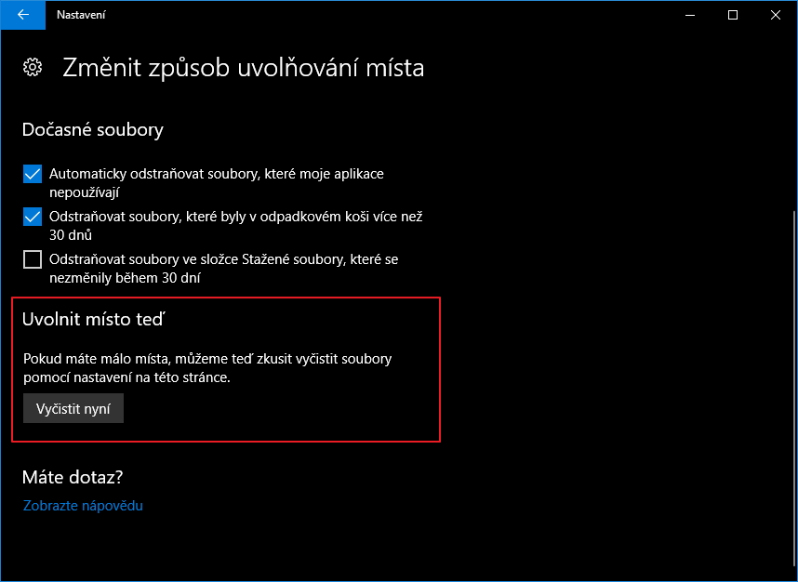This screenshot has height=582, width=798.
Task: Maximize the Nastavení window
Action: pyautogui.click(x=732, y=15)
